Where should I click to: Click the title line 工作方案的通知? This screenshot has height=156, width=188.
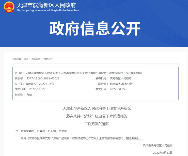pos(97,124)
